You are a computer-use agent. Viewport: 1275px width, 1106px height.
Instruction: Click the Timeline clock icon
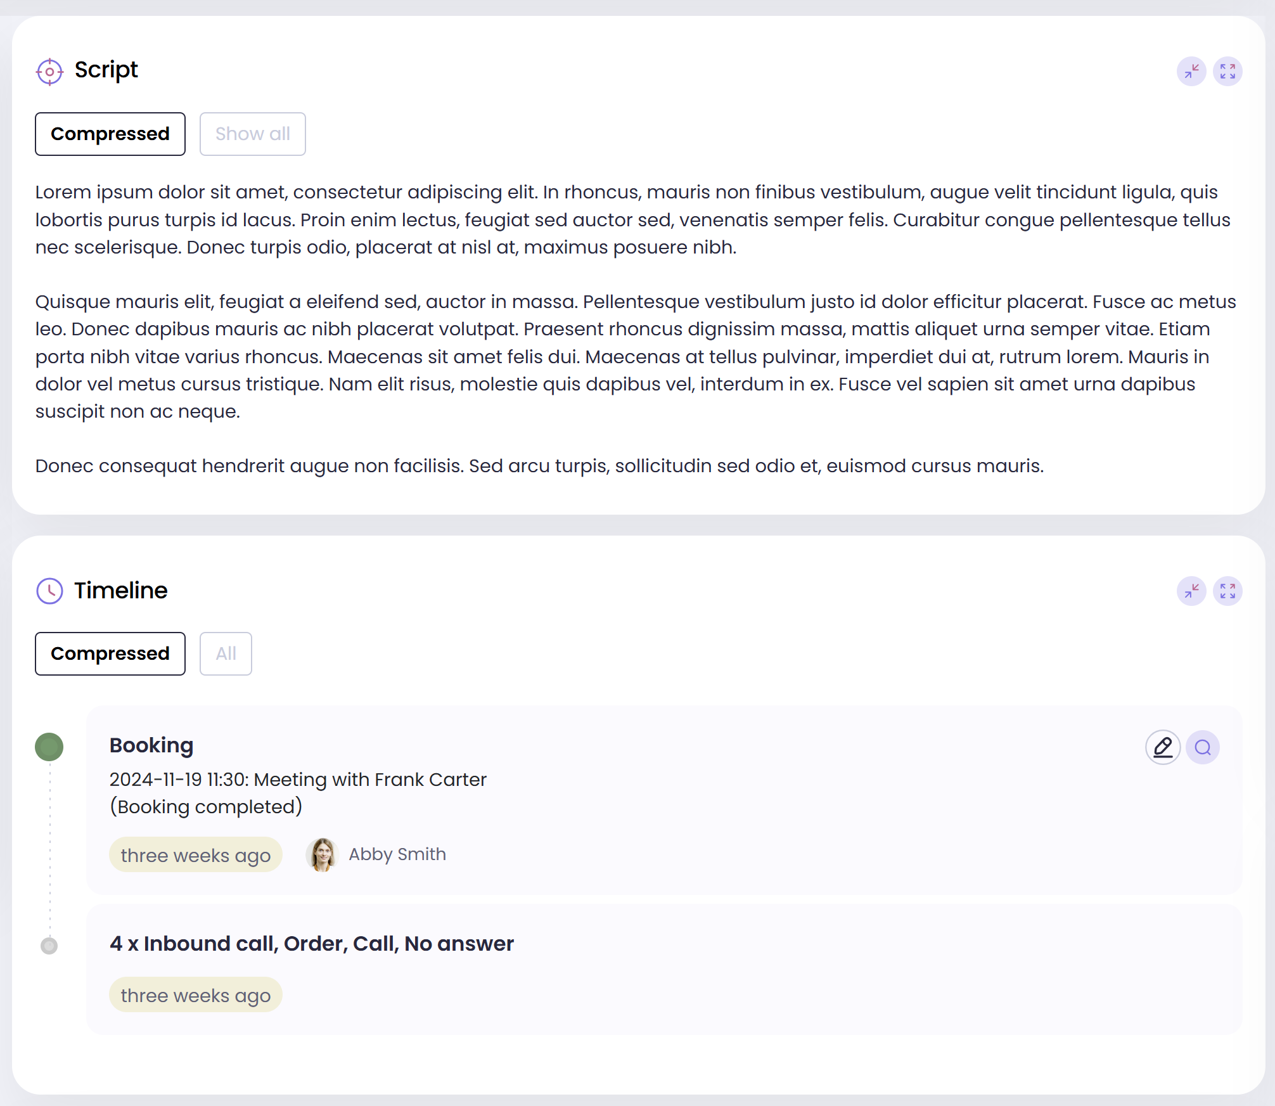(49, 591)
